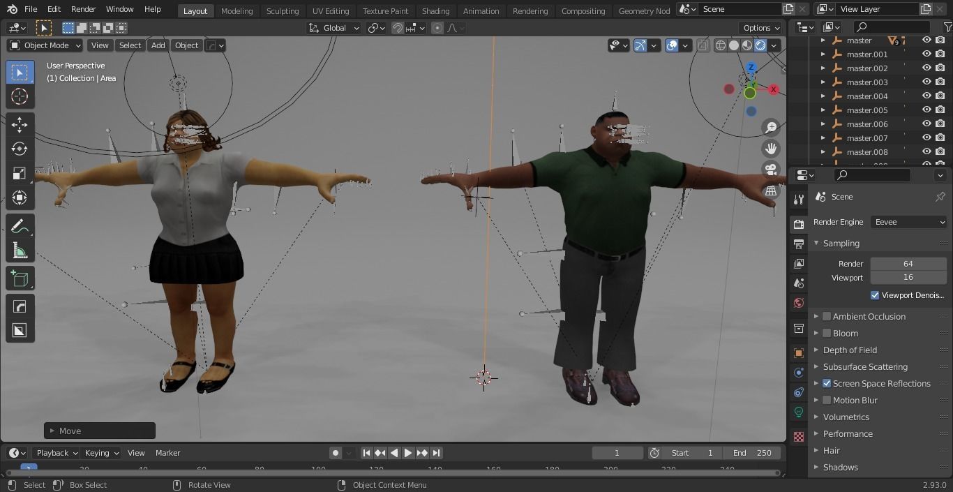This screenshot has height=492, width=953.
Task: Enable Ambient Occlusion checkbox
Action: pos(827,316)
